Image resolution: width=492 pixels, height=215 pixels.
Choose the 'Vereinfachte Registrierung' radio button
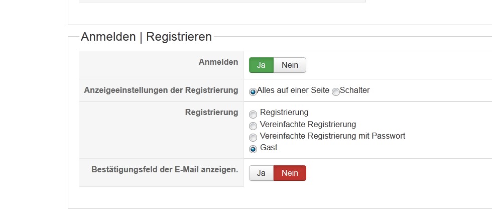pos(253,126)
